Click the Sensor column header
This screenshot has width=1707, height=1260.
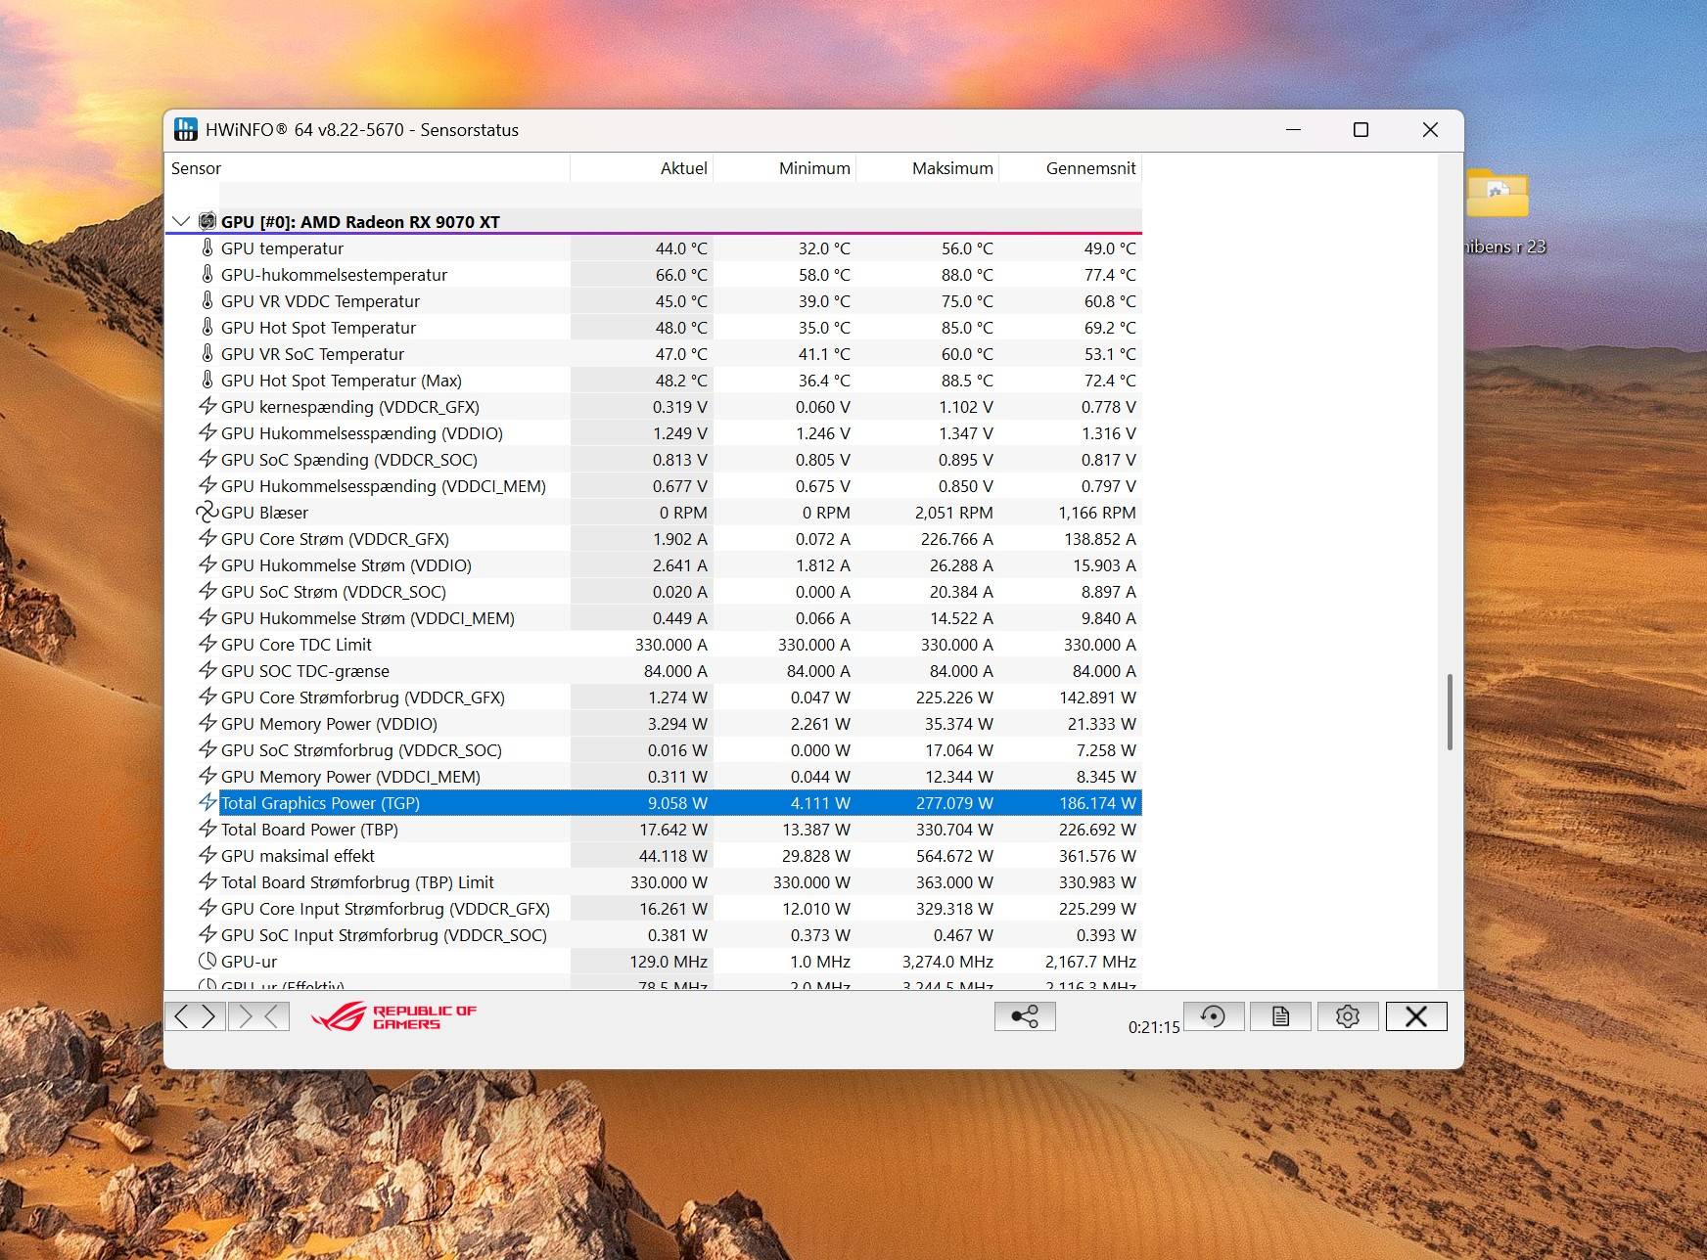(x=368, y=167)
